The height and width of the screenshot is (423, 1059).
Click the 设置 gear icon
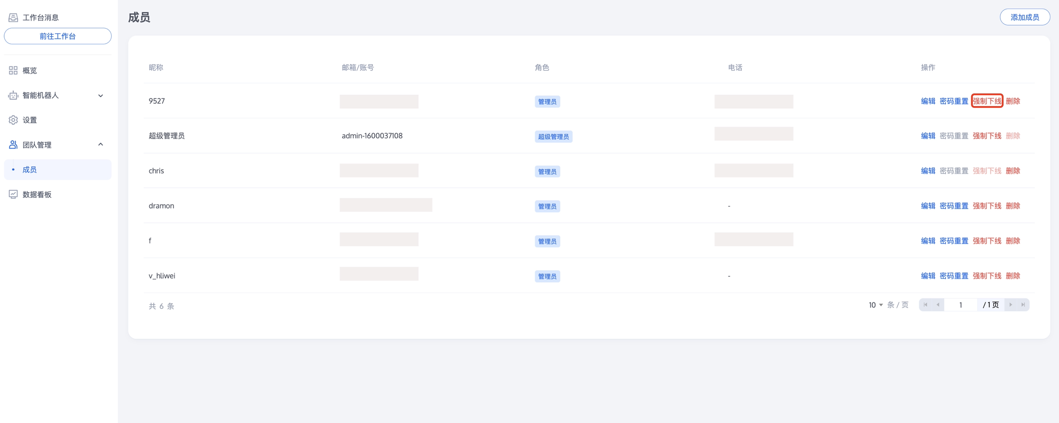[x=13, y=120]
